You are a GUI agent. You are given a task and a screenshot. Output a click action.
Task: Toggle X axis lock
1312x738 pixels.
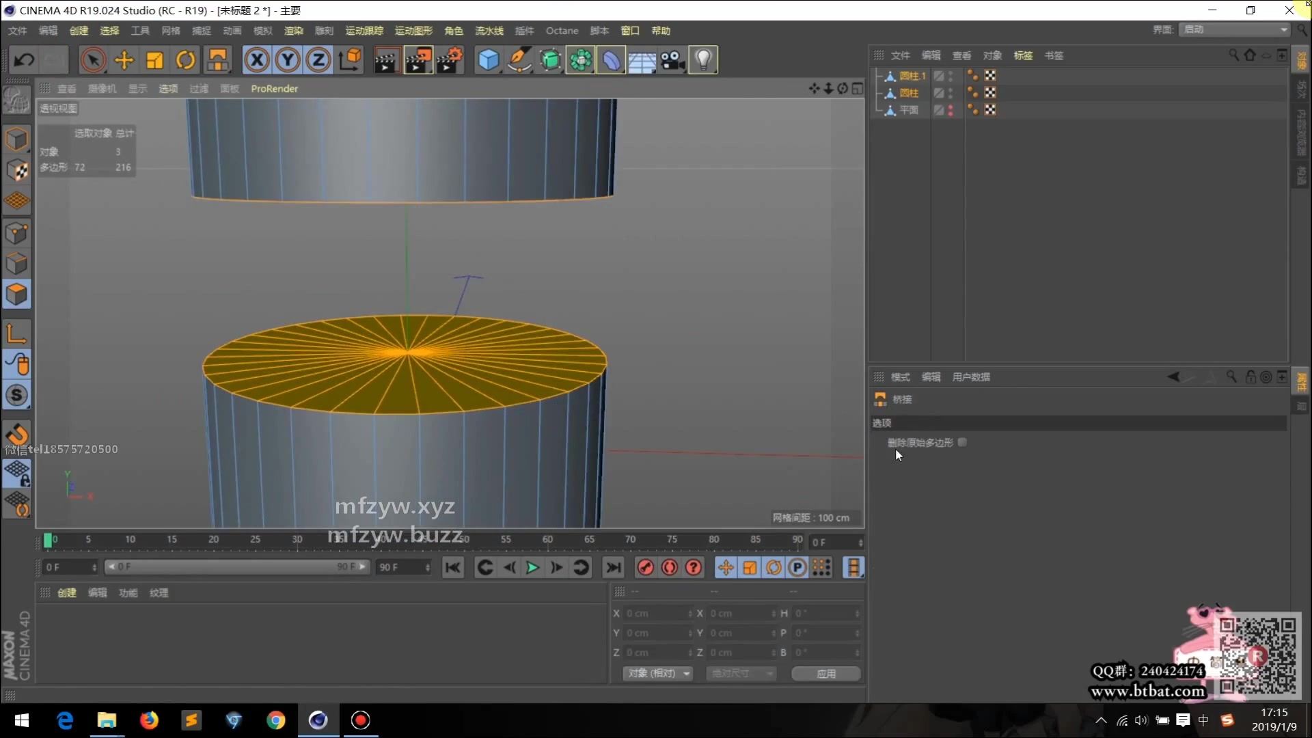click(x=257, y=60)
